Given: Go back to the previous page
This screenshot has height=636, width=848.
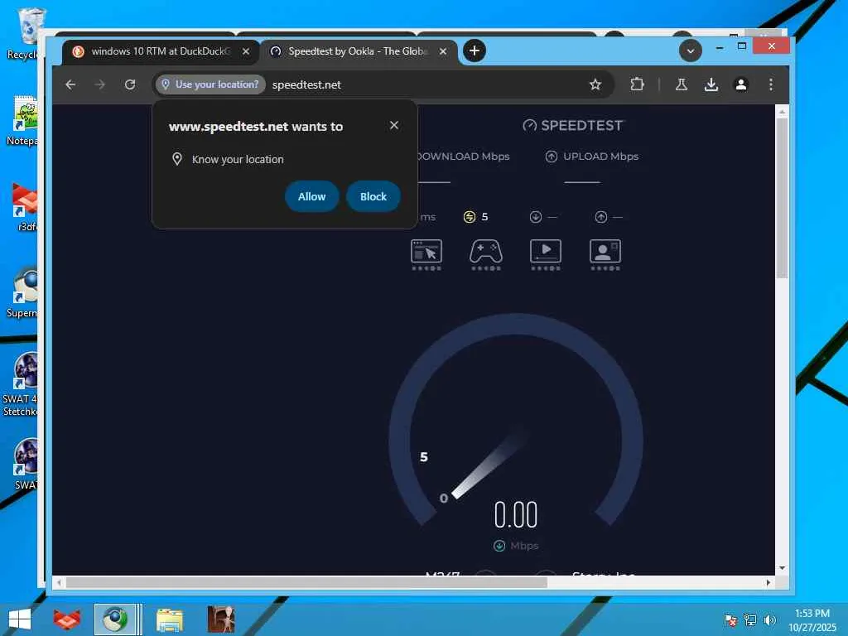Looking at the screenshot, I should pos(70,84).
